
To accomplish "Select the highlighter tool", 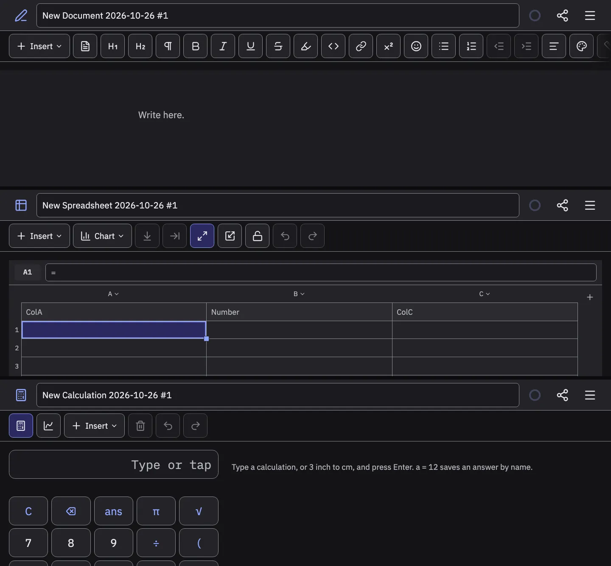I will 305,46.
